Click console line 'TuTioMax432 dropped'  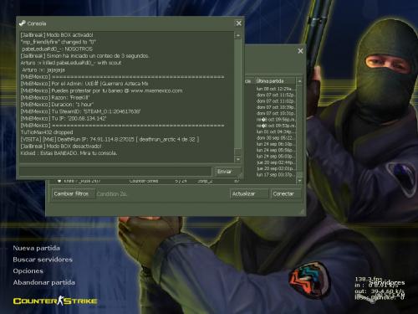tap(47, 132)
